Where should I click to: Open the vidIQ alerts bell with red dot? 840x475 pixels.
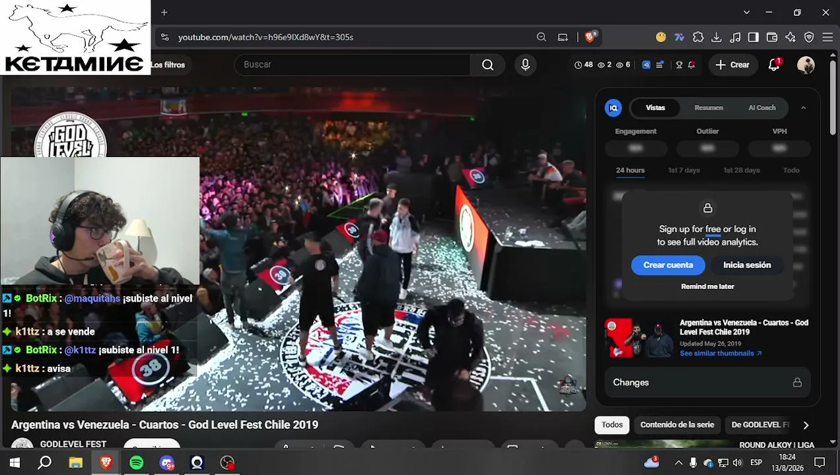point(691,65)
